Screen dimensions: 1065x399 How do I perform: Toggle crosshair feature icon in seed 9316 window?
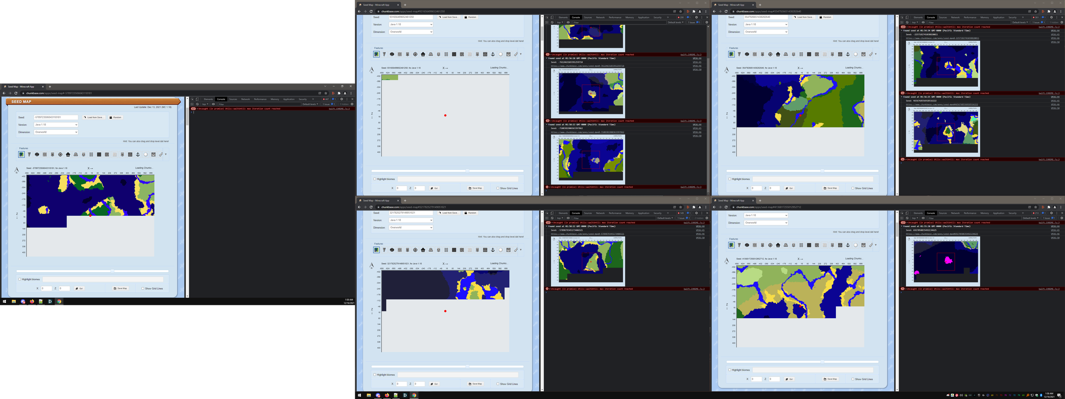click(415, 54)
